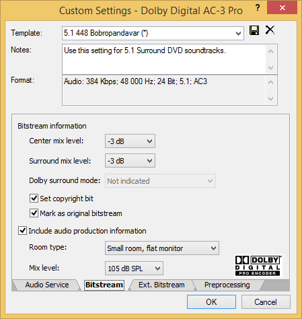Click the Notes scrollbar up arrow
Screen dimensions: 302x319
pyautogui.click(x=271, y=51)
